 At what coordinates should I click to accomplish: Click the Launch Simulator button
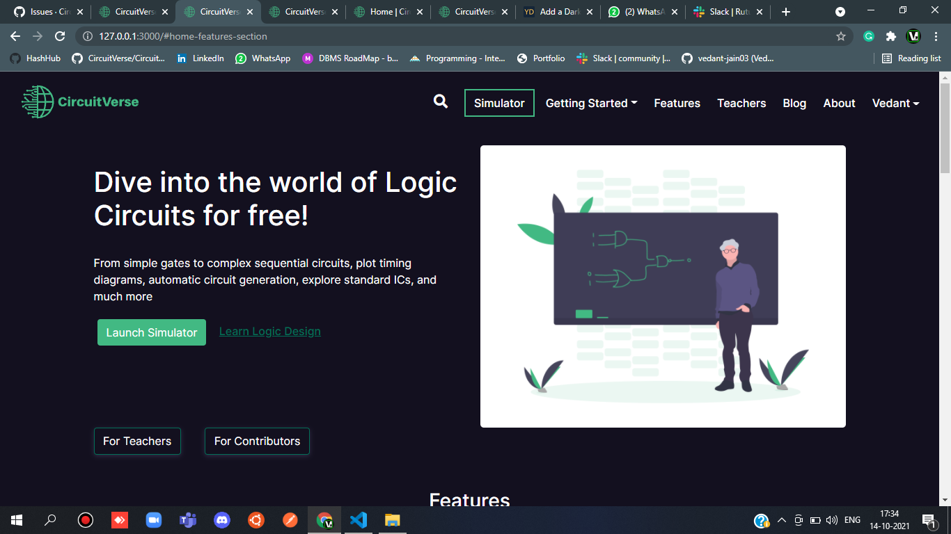[x=151, y=332]
